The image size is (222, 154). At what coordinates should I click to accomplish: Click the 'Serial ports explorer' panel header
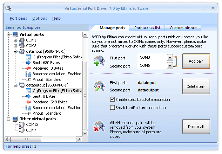(x=46, y=27)
